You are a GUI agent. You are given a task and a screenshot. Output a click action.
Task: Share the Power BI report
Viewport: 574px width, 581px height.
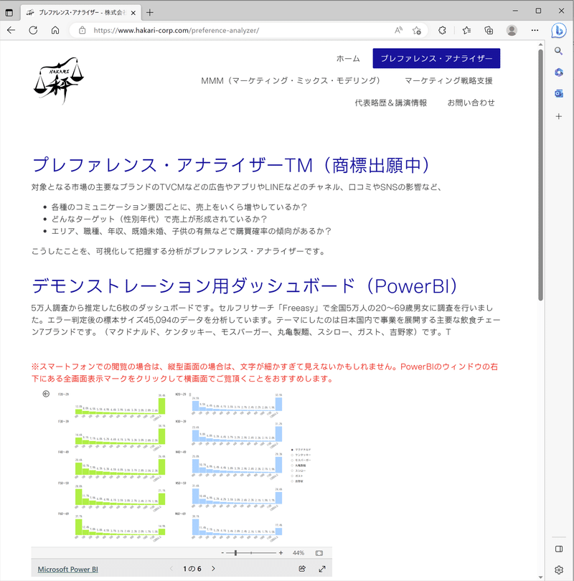click(302, 568)
